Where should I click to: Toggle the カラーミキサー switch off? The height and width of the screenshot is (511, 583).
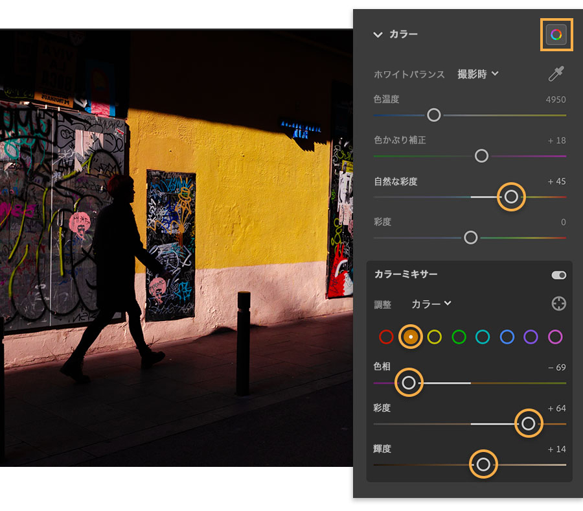click(x=558, y=275)
